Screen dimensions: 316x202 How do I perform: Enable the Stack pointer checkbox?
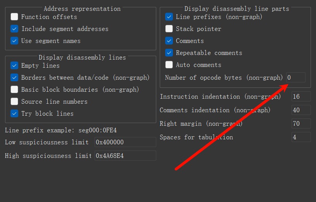[169, 29]
